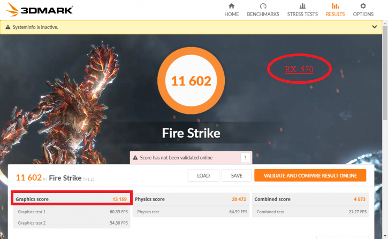The height and width of the screenshot is (239, 388).
Task: Click the 64.99 FPS value
Action: tap(238, 212)
